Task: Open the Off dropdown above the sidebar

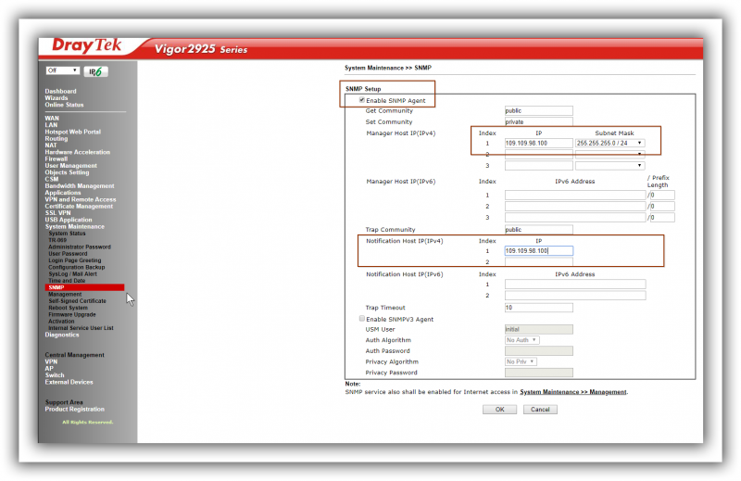Action: point(62,70)
